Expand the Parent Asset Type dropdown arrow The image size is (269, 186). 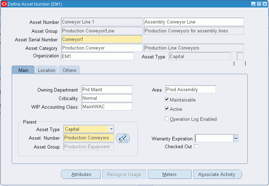coord(111,129)
